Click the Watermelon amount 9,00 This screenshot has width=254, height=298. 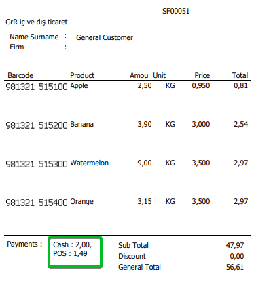(x=145, y=163)
